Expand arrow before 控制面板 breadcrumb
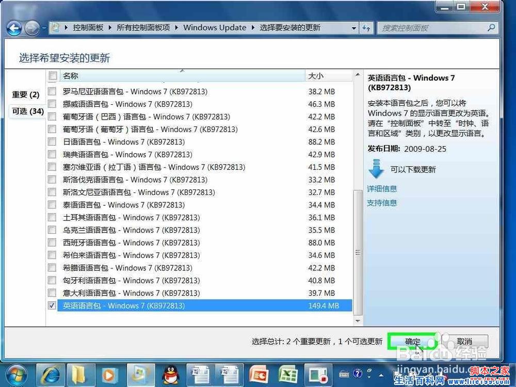This screenshot has height=387, width=516. pyautogui.click(x=66, y=28)
